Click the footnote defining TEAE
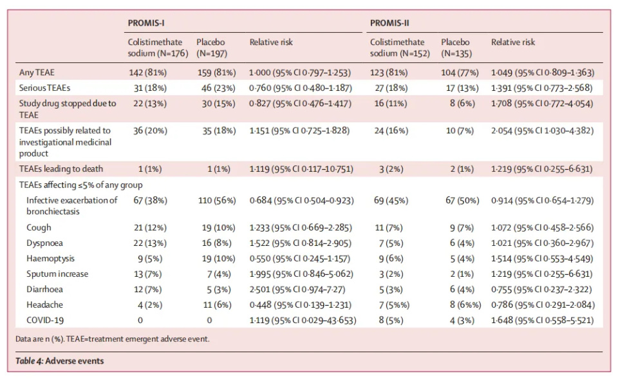The height and width of the screenshot is (383, 618). tap(111, 338)
